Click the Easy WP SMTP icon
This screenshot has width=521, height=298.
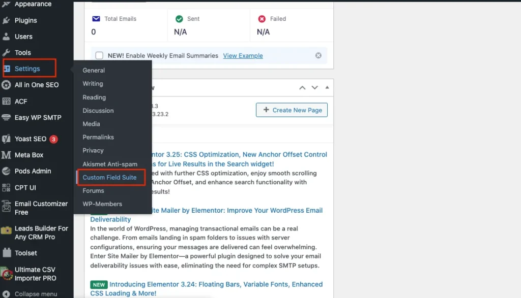click(6, 118)
